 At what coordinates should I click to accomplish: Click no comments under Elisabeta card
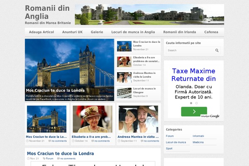pyautogui.click(x=102, y=141)
